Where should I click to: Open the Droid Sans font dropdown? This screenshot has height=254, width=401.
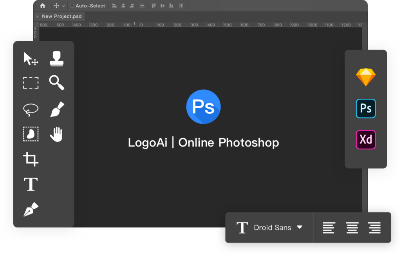(276, 227)
